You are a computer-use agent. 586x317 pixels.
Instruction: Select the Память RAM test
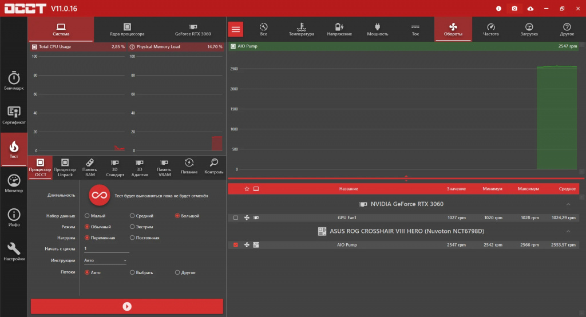pyautogui.click(x=90, y=168)
